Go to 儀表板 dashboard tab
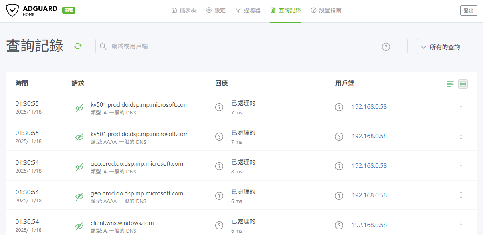Viewport: 483px width, 235px height. click(x=184, y=10)
